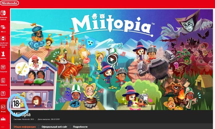Open the amiibo figure section
This screenshot has height=129, width=215.
pyautogui.click(x=3, y=54)
